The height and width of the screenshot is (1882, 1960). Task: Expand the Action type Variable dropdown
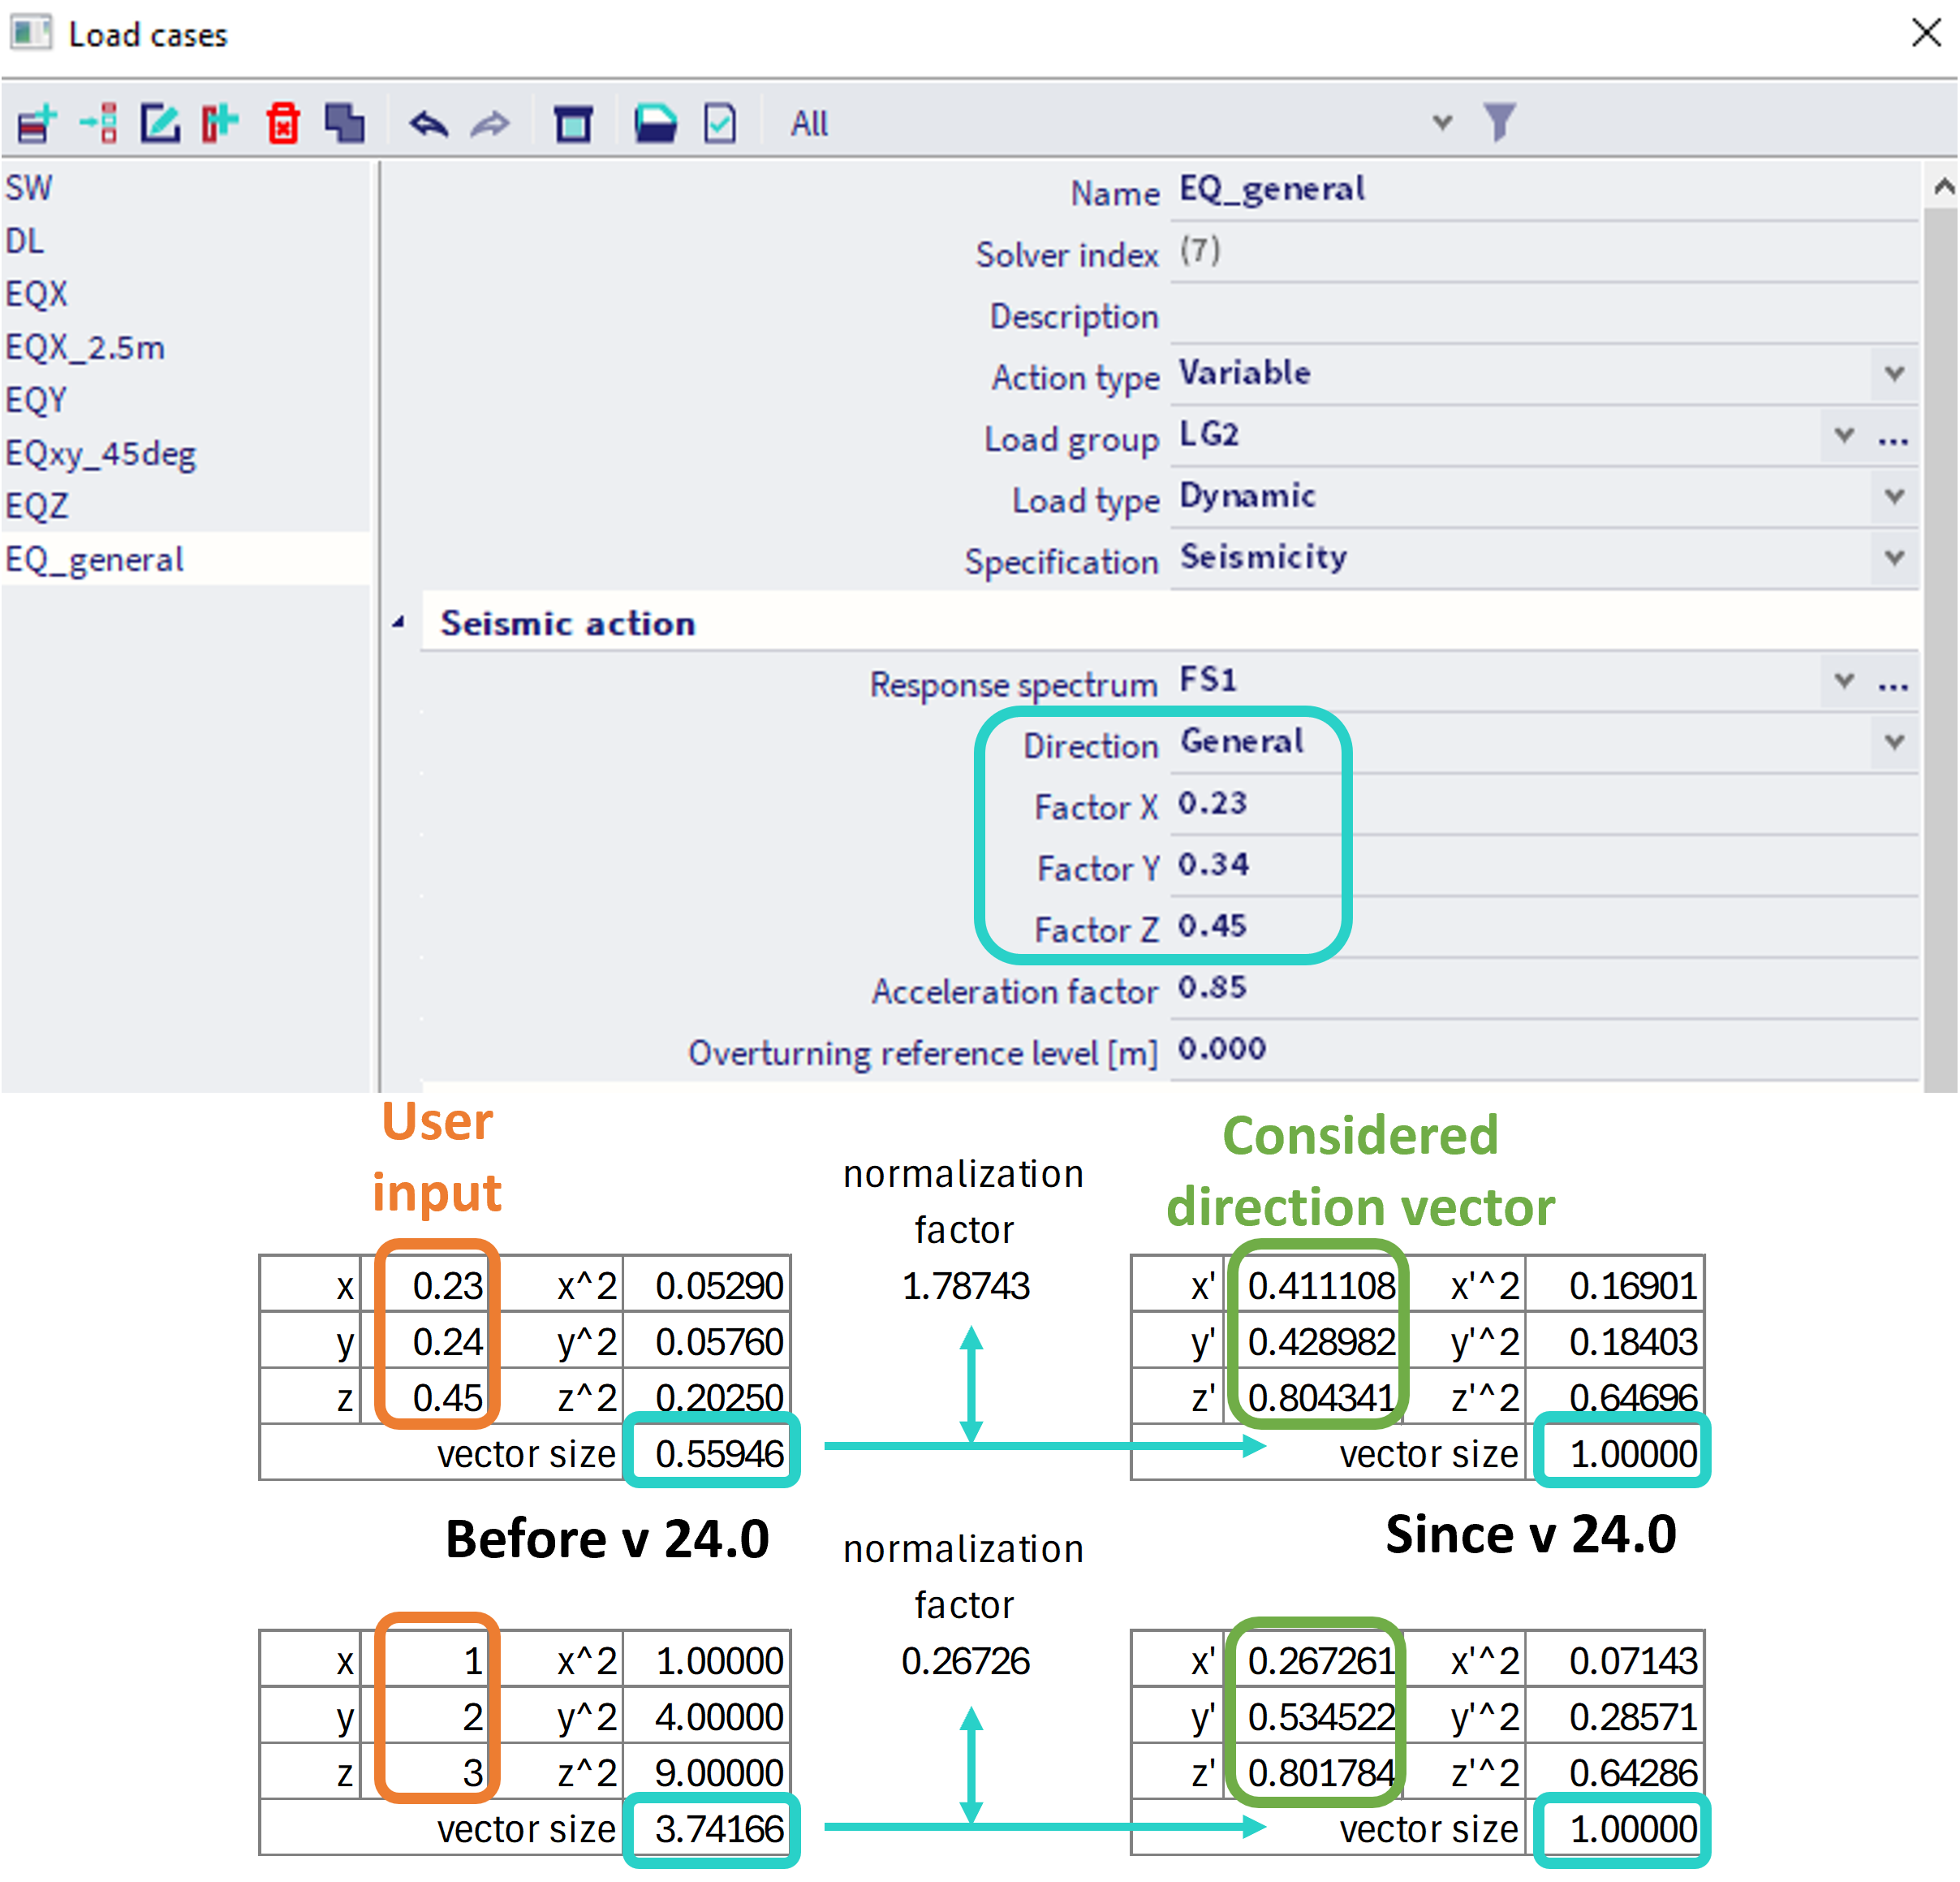point(1893,373)
